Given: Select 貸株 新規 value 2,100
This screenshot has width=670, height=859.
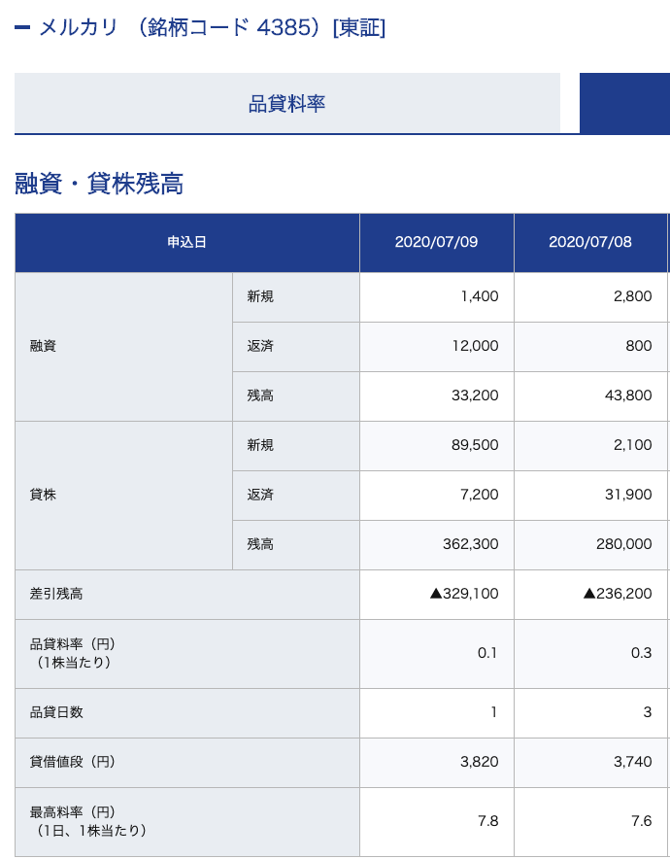Looking at the screenshot, I should (x=633, y=445).
